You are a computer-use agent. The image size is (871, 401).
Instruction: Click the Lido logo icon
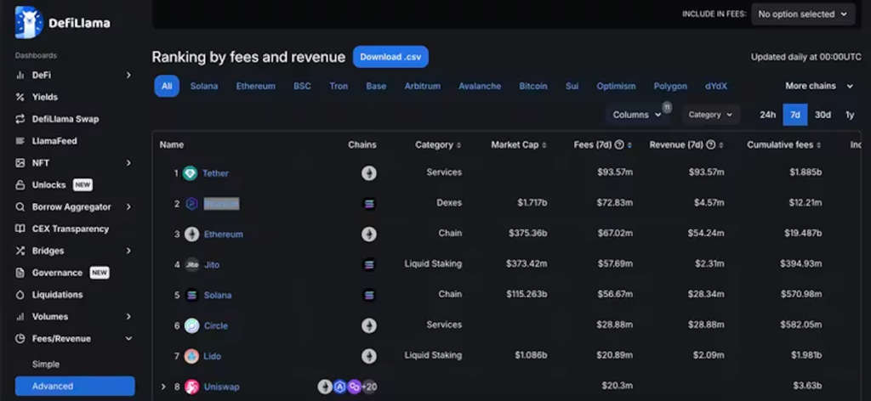point(191,356)
